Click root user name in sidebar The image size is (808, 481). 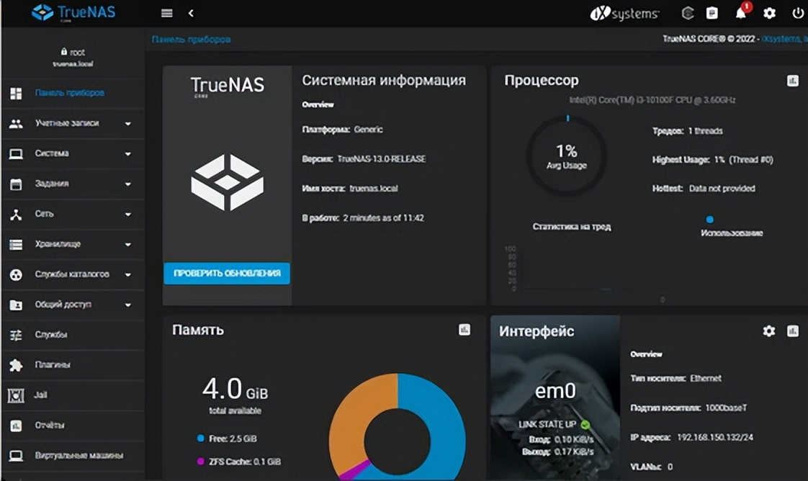[x=77, y=53]
